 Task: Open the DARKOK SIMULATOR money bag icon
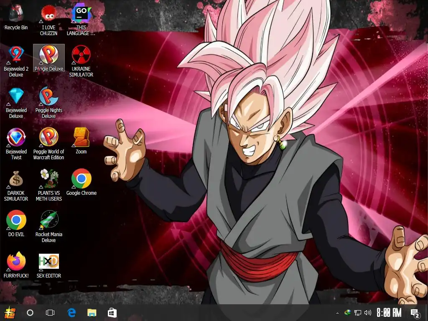point(16,186)
